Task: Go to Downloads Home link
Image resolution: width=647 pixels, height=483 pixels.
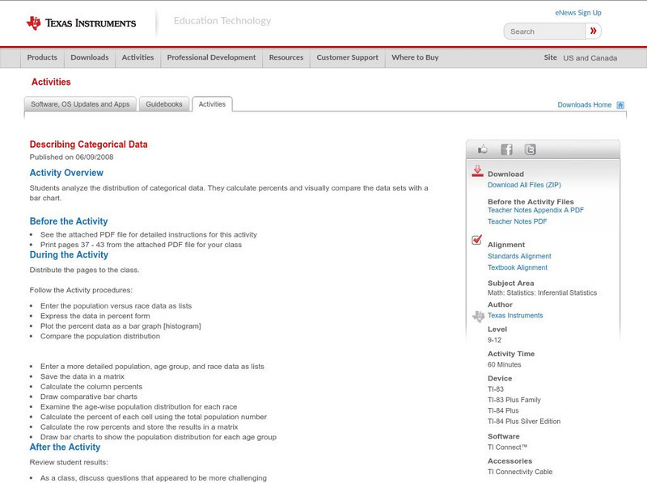Action: (x=584, y=105)
